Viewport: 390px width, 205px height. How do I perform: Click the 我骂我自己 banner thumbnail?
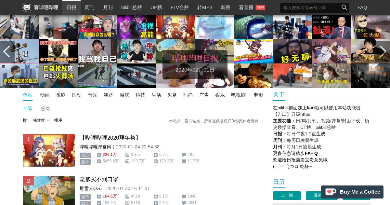(x=97, y=51)
